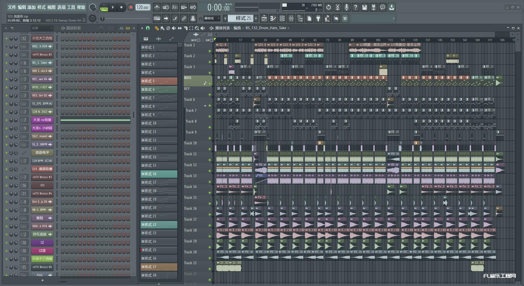Add new pattern with plus button

pyautogui.click(x=256, y=19)
